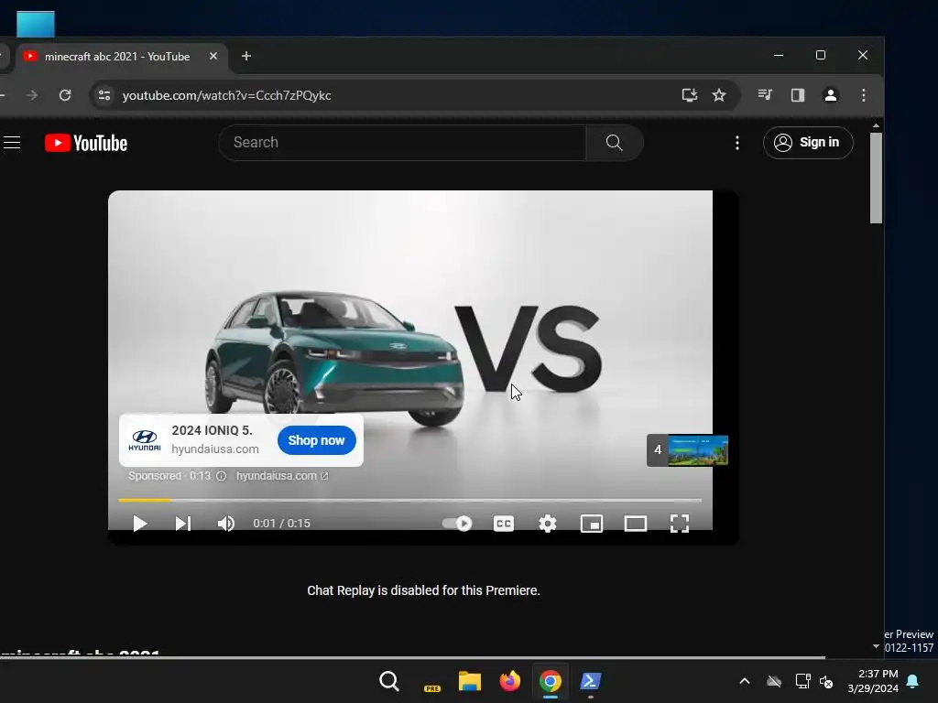Screen dimensions: 938x703
Task: Show hidden system tray icons
Action: click(x=744, y=681)
